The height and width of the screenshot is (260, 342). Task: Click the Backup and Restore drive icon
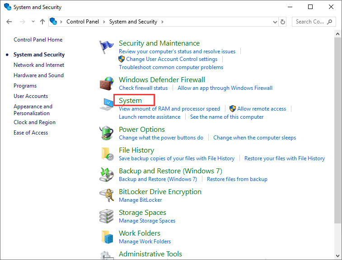[x=107, y=175]
